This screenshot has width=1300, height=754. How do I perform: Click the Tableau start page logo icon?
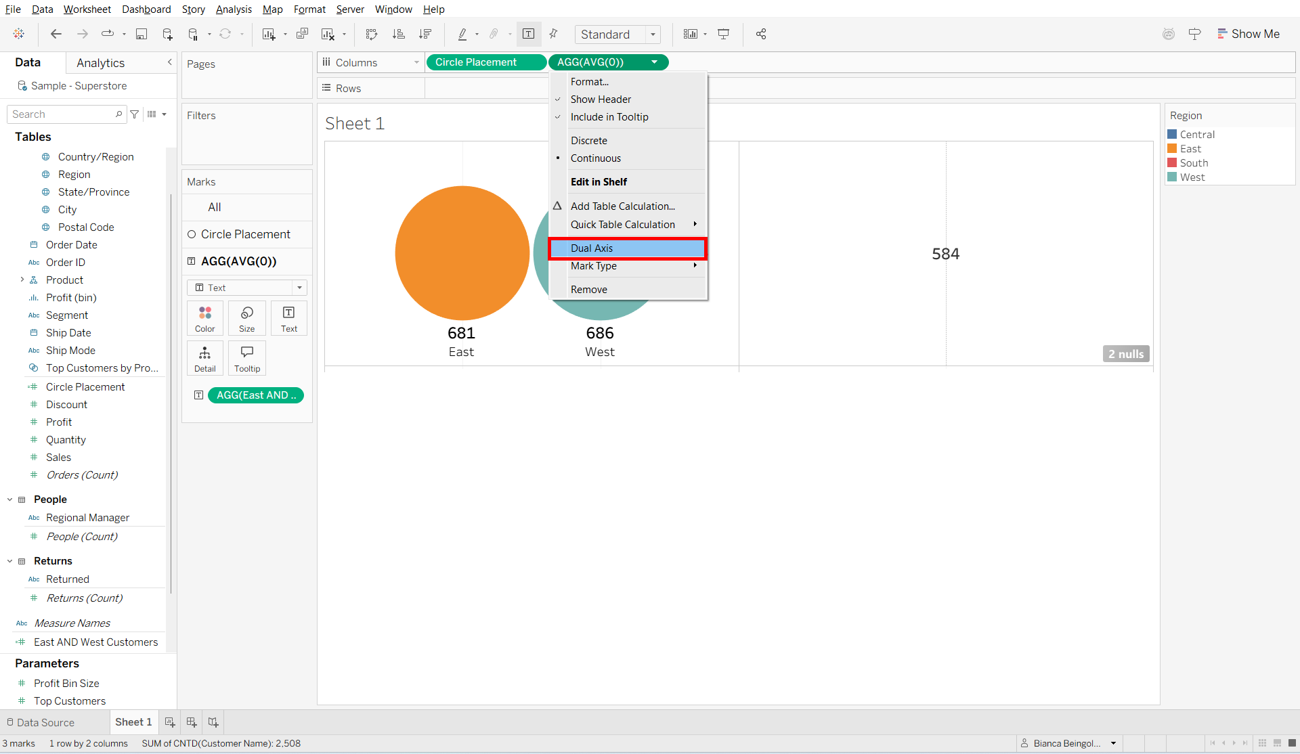point(19,34)
